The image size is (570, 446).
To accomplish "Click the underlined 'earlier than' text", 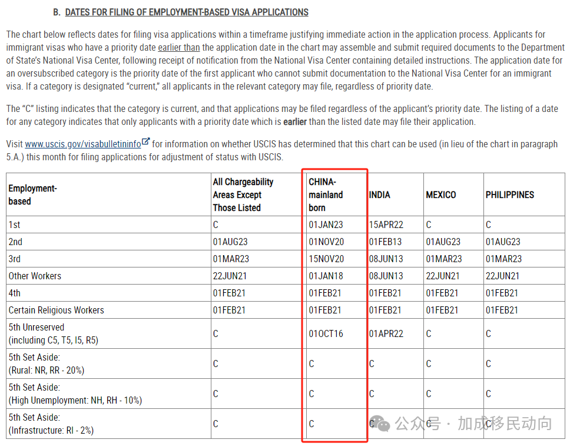I will (179, 48).
